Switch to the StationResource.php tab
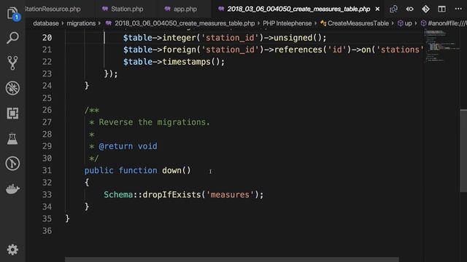Image resolution: width=467 pixels, height=262 pixels. 53,9
